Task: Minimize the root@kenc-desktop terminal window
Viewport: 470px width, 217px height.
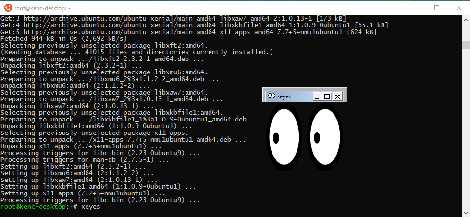Action: coord(415,8)
